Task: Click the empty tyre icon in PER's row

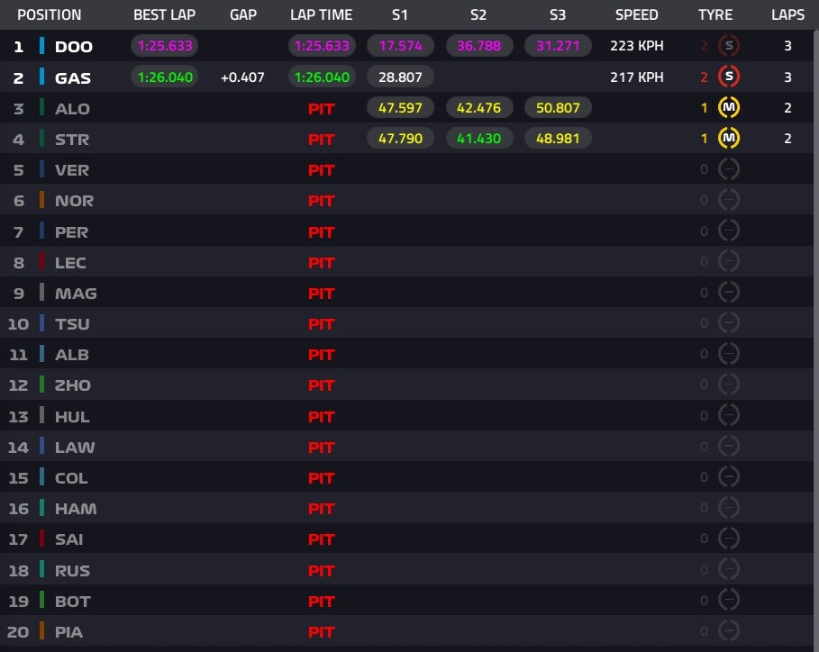Action: (729, 231)
